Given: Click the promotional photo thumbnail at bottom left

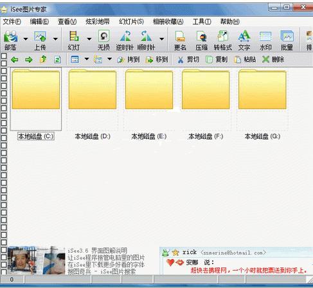Looking at the screenshot, I should pos(36,260).
